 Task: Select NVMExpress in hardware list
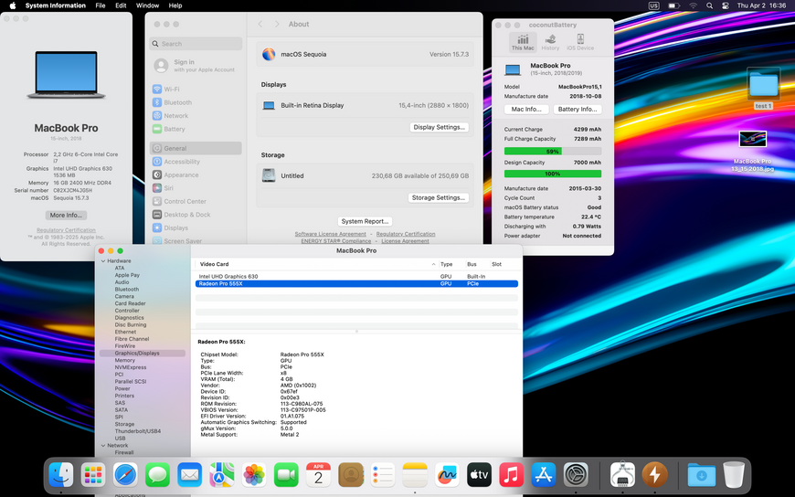pos(131,367)
